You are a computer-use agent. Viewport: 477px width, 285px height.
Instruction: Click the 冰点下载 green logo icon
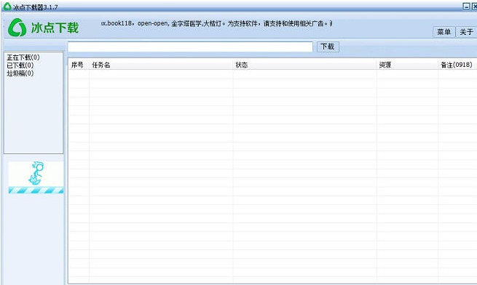tap(17, 28)
